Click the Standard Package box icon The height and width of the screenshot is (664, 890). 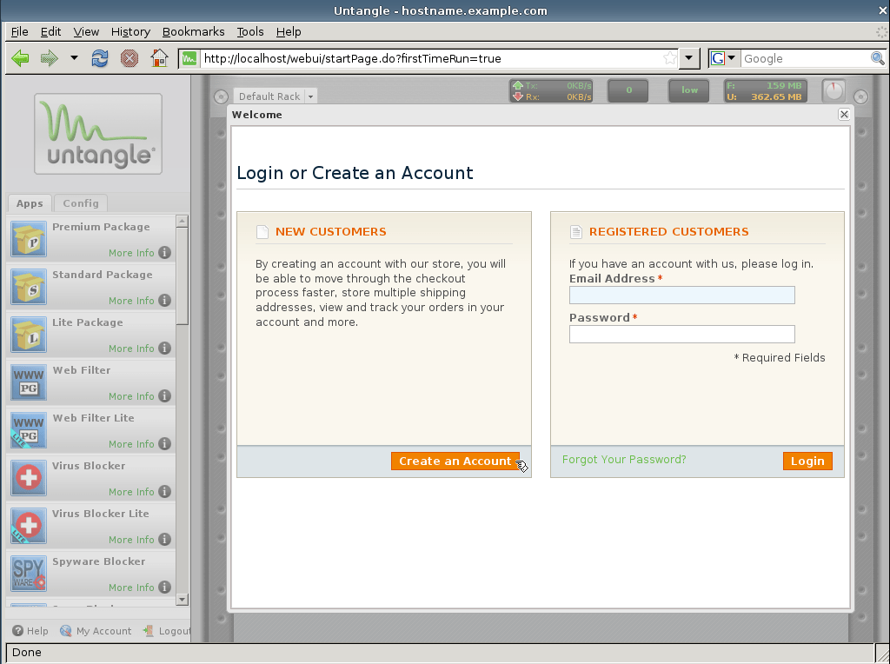29,287
